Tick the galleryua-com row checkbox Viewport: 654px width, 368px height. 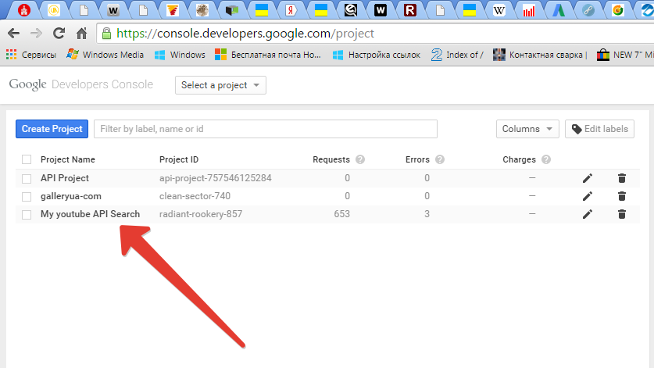[27, 197]
